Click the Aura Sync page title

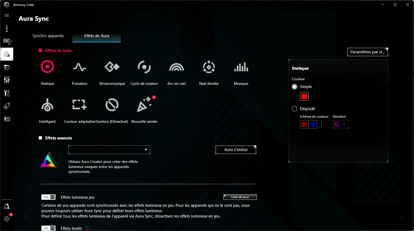pyautogui.click(x=34, y=19)
